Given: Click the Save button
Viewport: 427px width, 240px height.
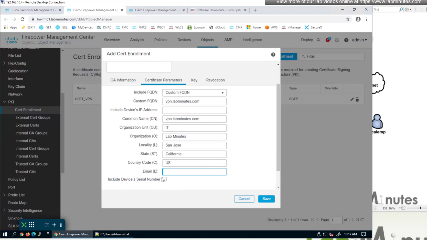Looking at the screenshot, I should tap(266, 199).
